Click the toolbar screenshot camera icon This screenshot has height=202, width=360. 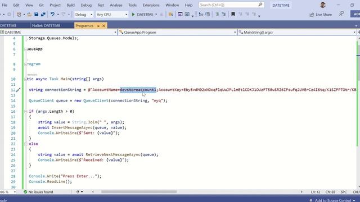(187, 14)
